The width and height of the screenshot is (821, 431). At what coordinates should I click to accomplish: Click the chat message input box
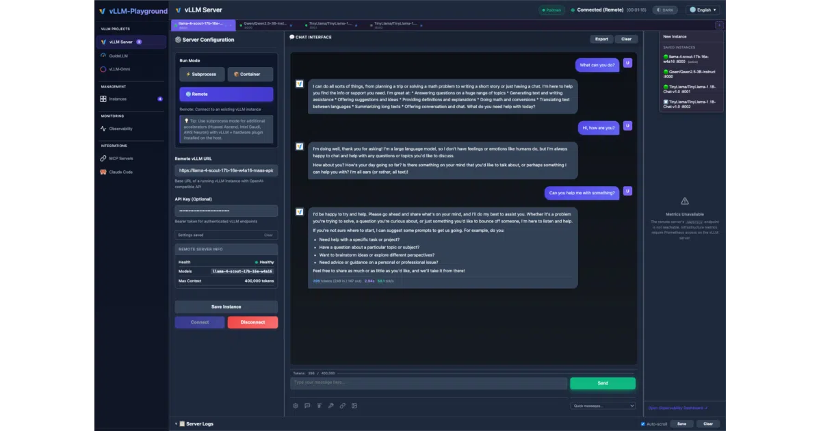[x=428, y=383]
